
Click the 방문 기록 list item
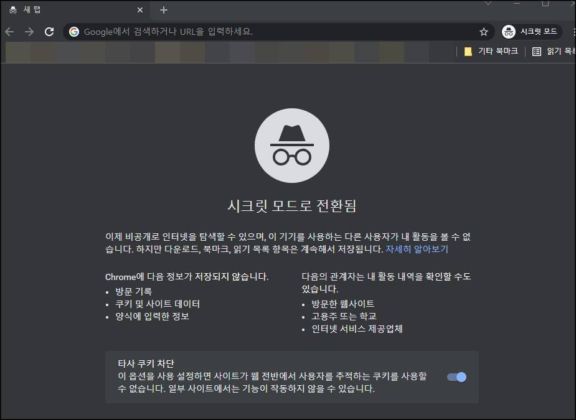coord(133,291)
